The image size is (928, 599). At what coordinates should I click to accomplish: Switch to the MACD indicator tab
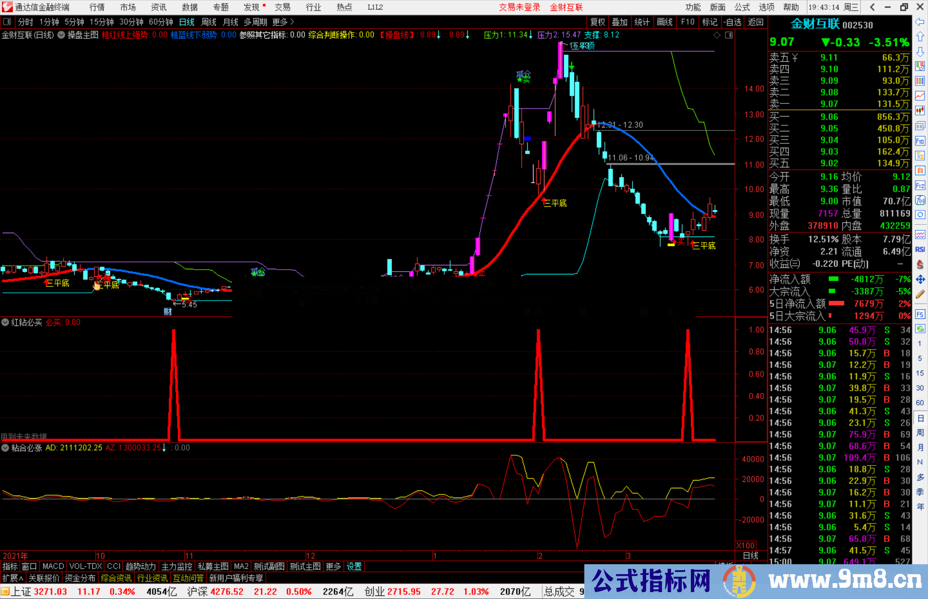[52, 566]
